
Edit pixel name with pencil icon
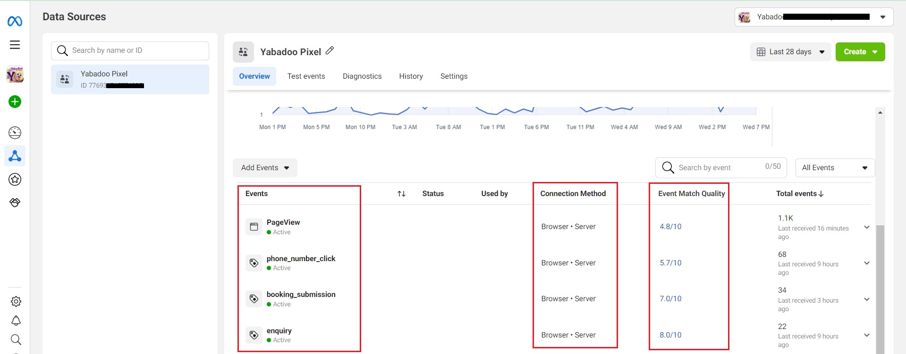330,50
